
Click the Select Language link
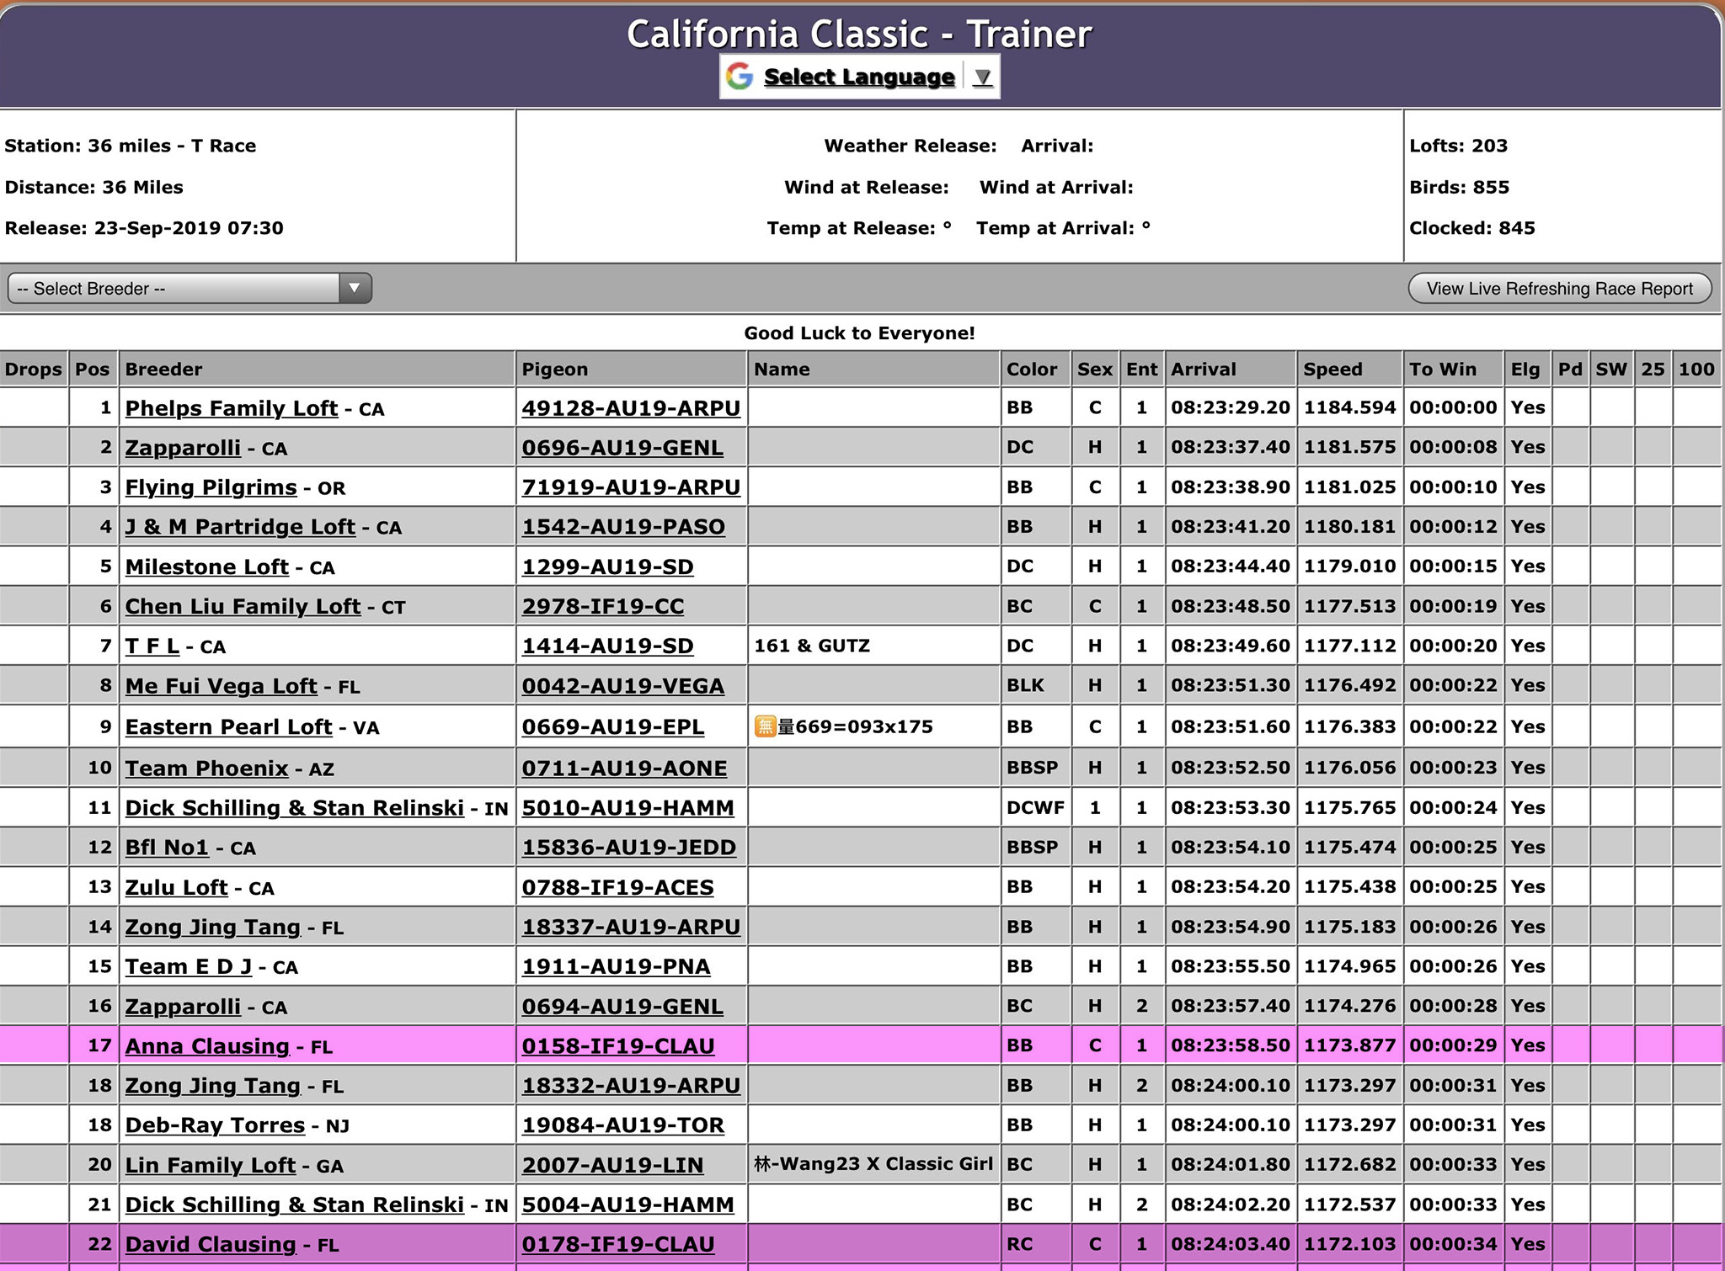859,77
